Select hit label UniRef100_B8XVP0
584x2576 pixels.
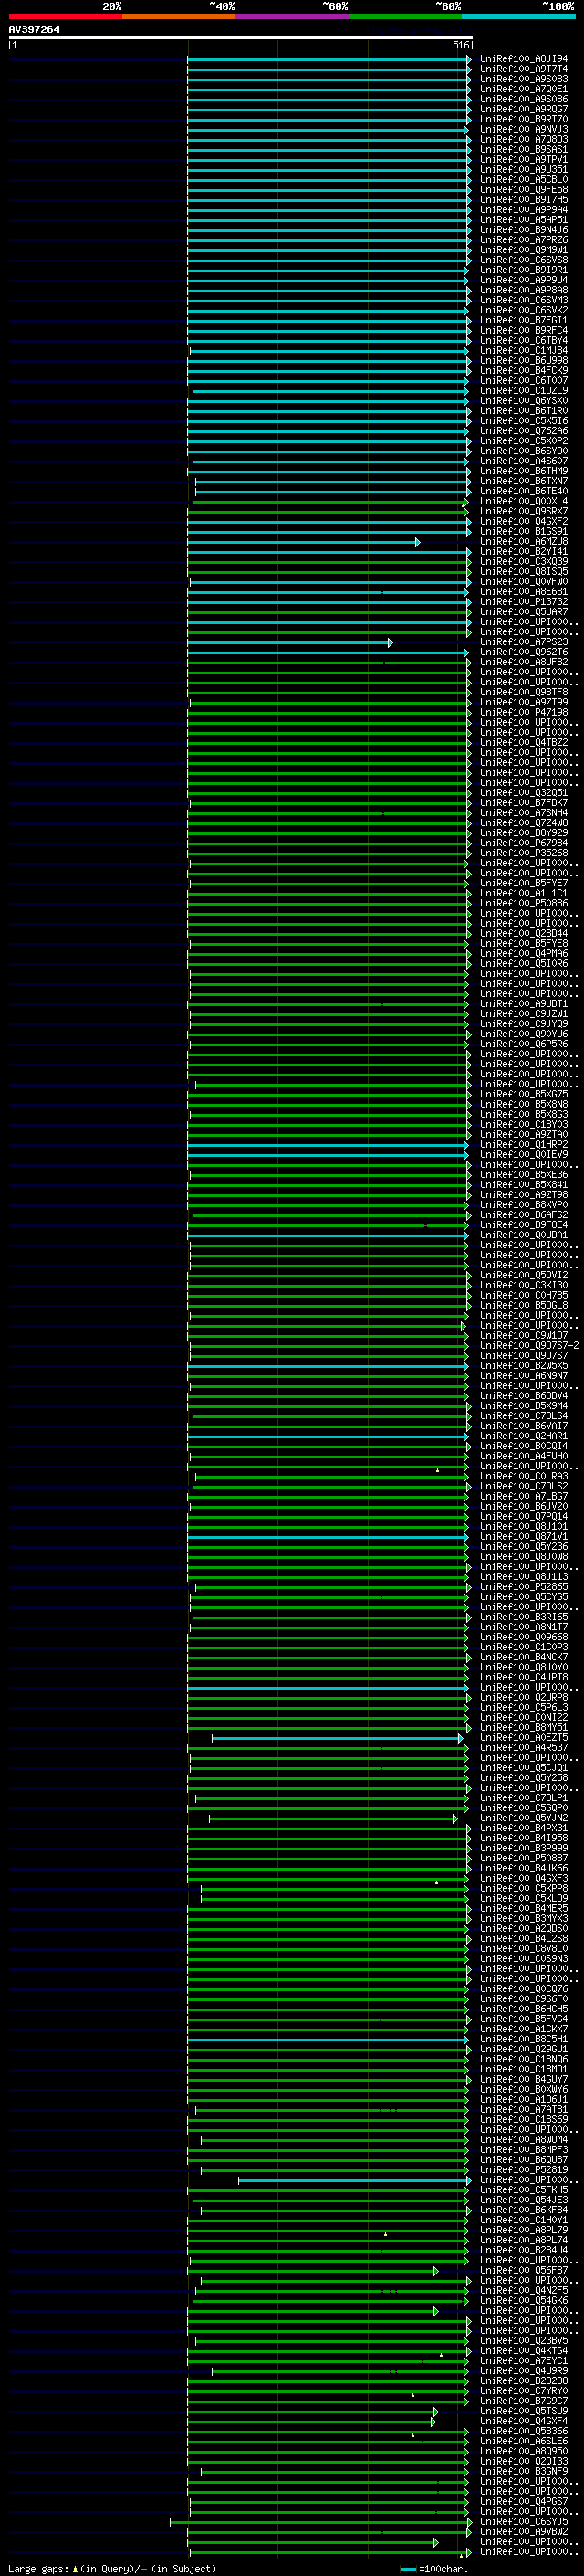(x=524, y=1205)
